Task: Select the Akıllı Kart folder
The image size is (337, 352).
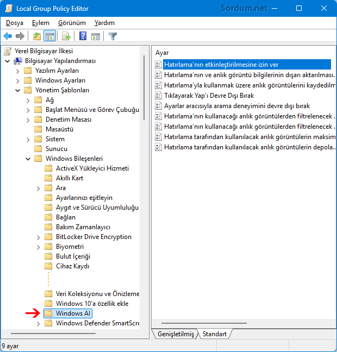Action: click(x=69, y=178)
